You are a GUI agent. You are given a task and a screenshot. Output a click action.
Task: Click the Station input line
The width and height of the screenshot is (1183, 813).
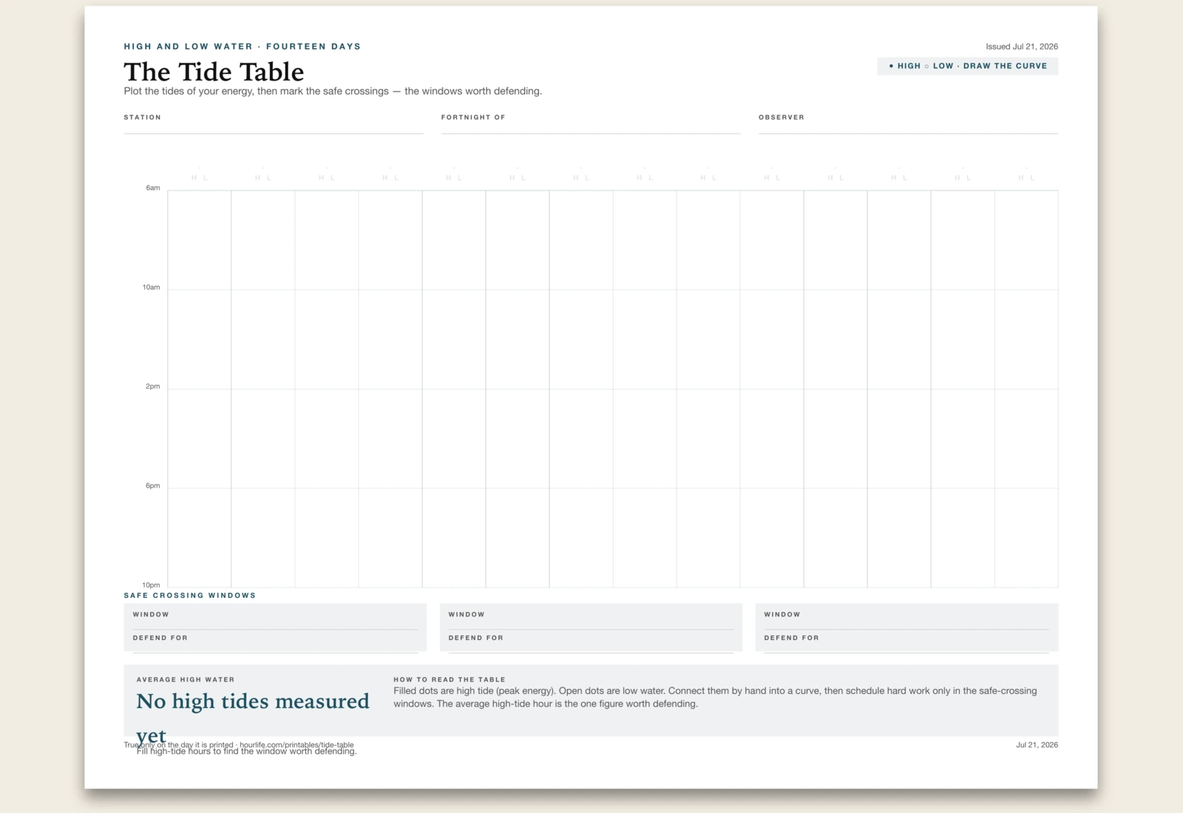[274, 127]
